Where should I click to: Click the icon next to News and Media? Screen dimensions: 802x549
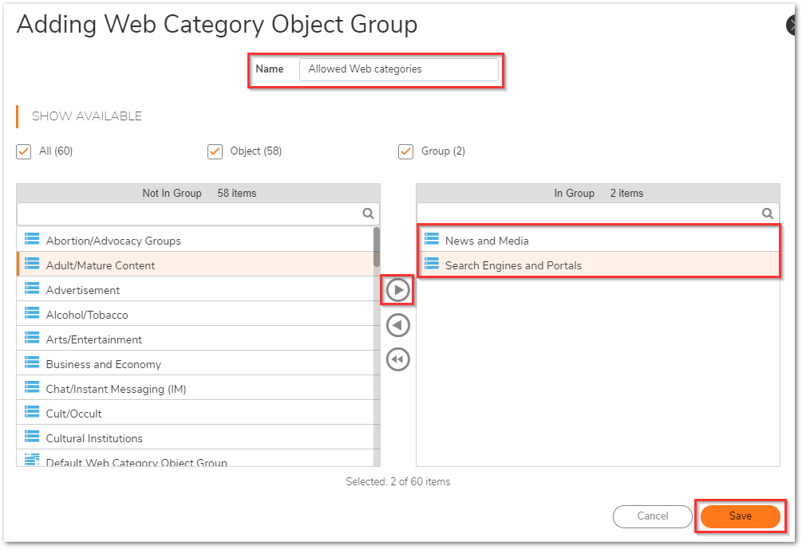[x=432, y=240]
